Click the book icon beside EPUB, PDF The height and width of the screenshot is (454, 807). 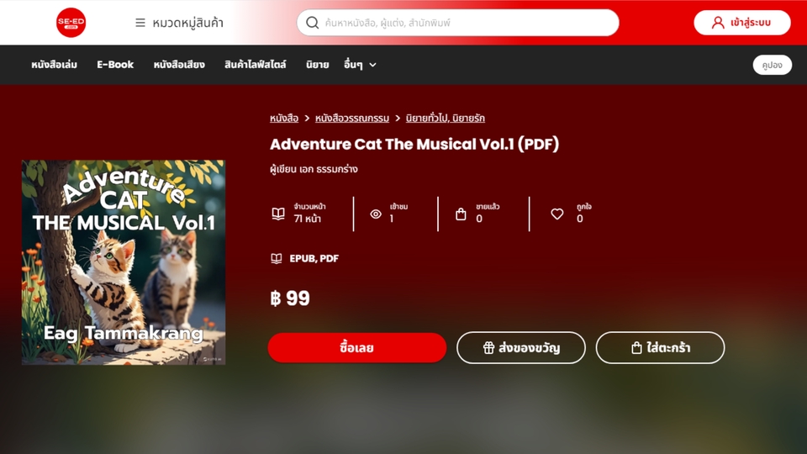coord(277,258)
